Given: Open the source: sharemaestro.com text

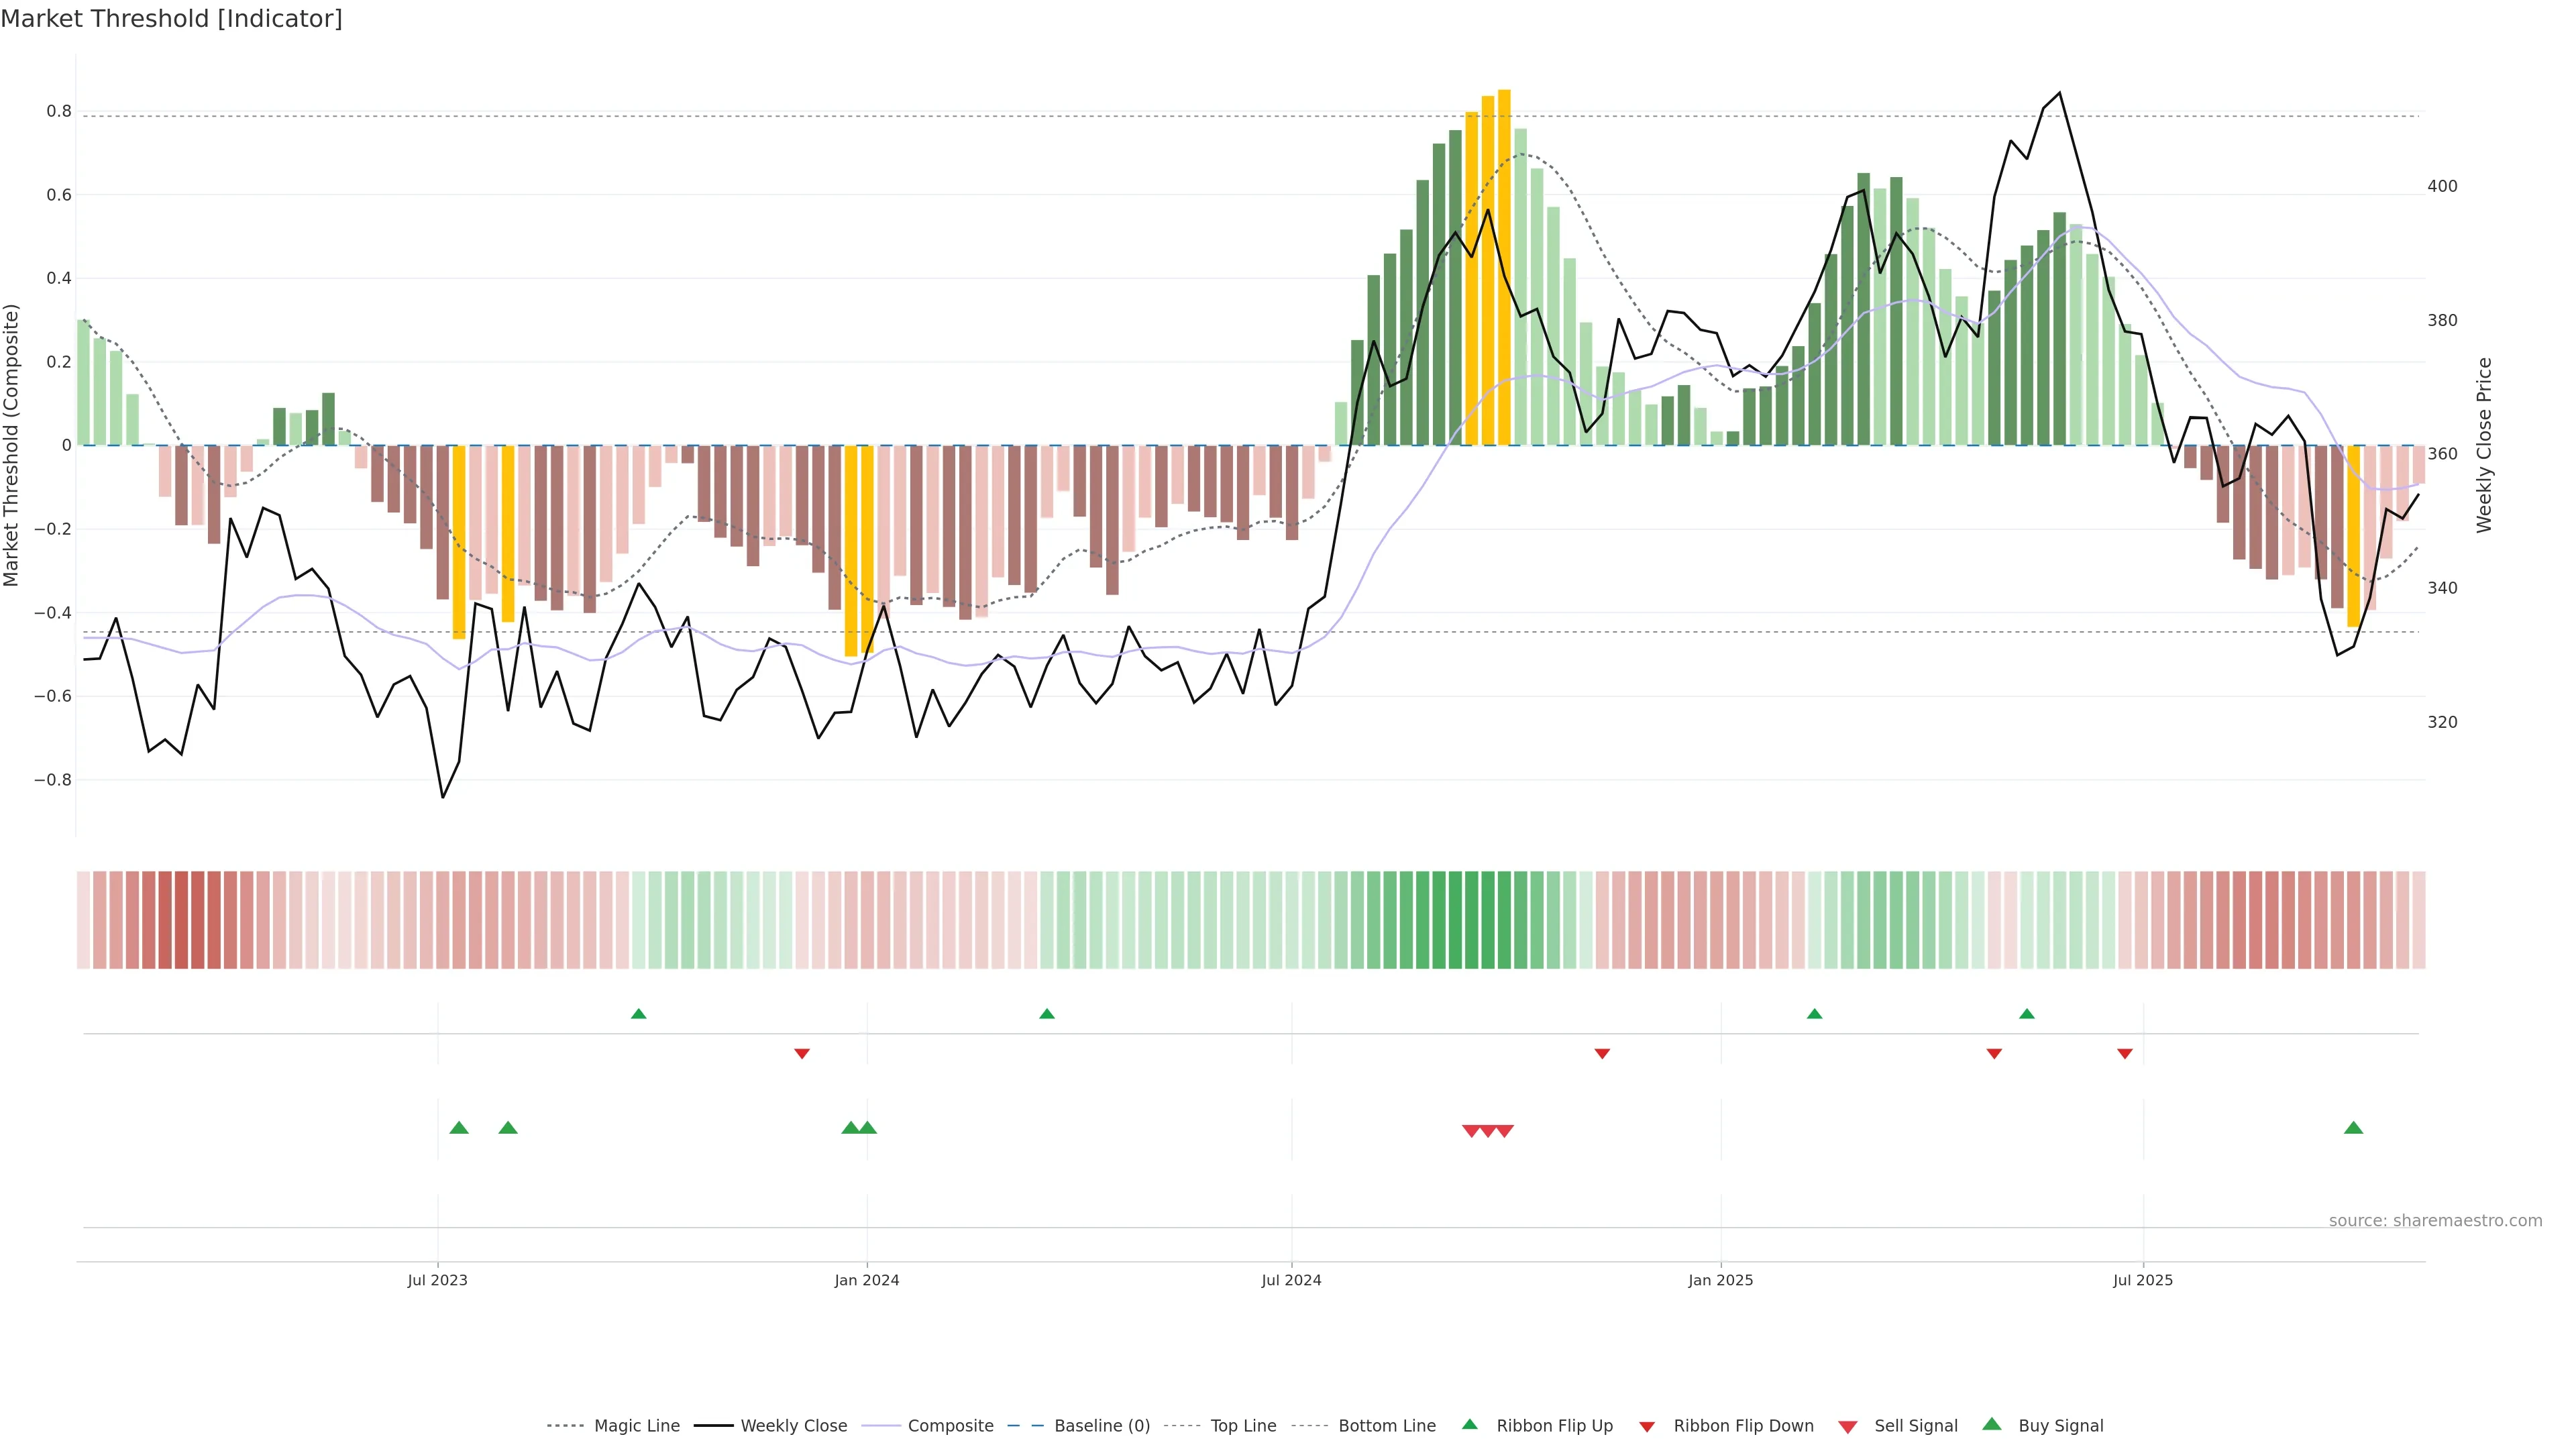Looking at the screenshot, I should pos(2435,1221).
